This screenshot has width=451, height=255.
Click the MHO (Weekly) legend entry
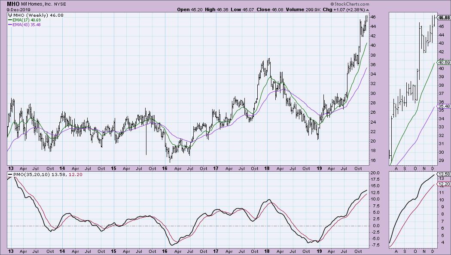(x=38, y=15)
